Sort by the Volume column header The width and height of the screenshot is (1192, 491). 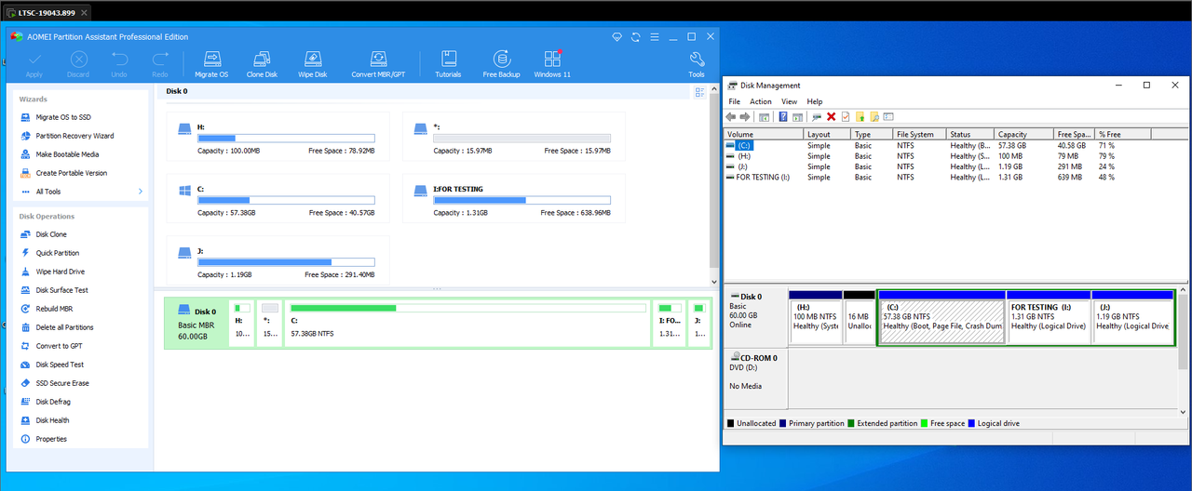click(764, 134)
